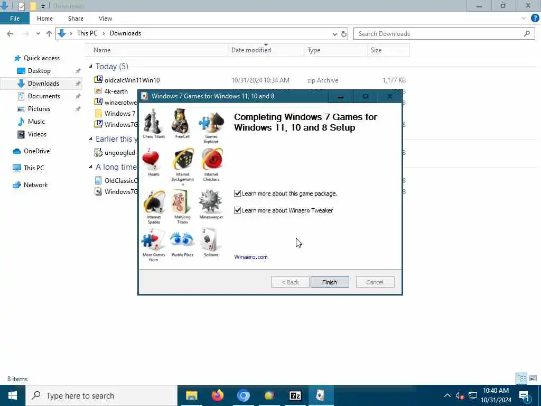Click the Minesweeper mine icon
This screenshot has height=406, width=541.
click(210, 201)
